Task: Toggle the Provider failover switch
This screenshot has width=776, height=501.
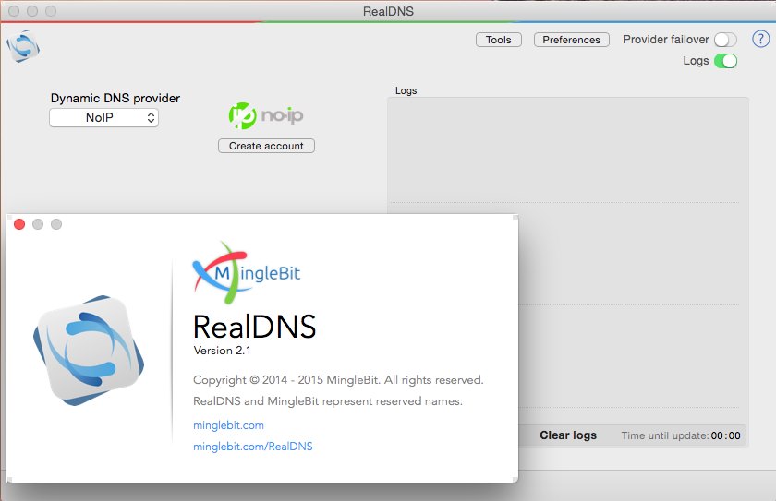Action: [725, 40]
